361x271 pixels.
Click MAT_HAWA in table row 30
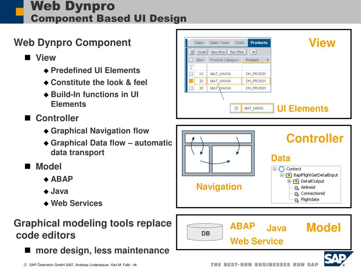coord(220,88)
